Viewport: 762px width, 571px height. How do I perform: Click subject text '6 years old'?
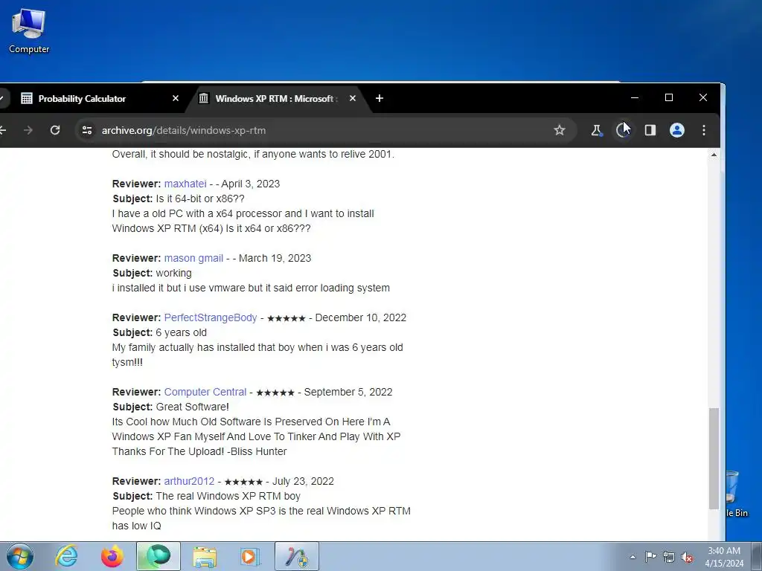coord(182,332)
